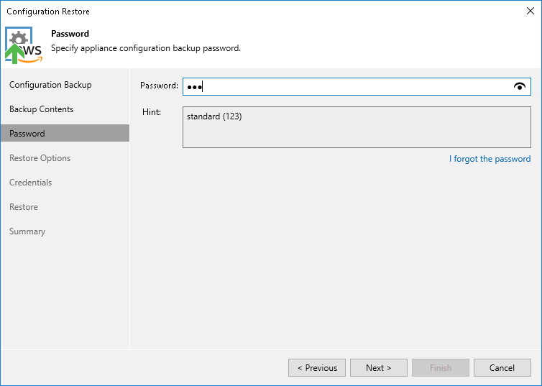542x386 pixels.
Task: Select the Restore step in the sidebar
Action: (24, 207)
